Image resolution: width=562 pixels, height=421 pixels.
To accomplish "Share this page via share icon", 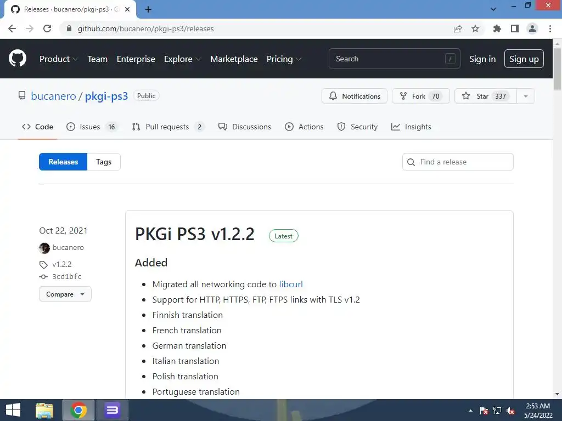I will point(457,29).
